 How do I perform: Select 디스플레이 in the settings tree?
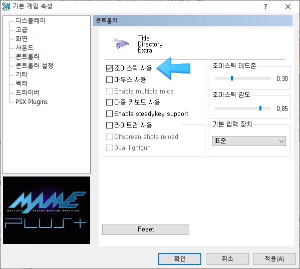click(31, 20)
